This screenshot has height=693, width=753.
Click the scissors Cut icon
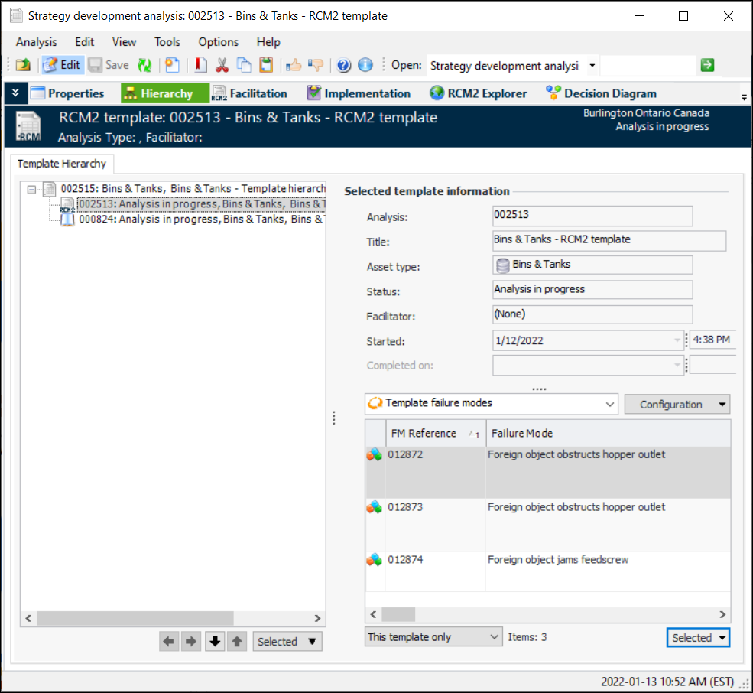click(x=222, y=65)
